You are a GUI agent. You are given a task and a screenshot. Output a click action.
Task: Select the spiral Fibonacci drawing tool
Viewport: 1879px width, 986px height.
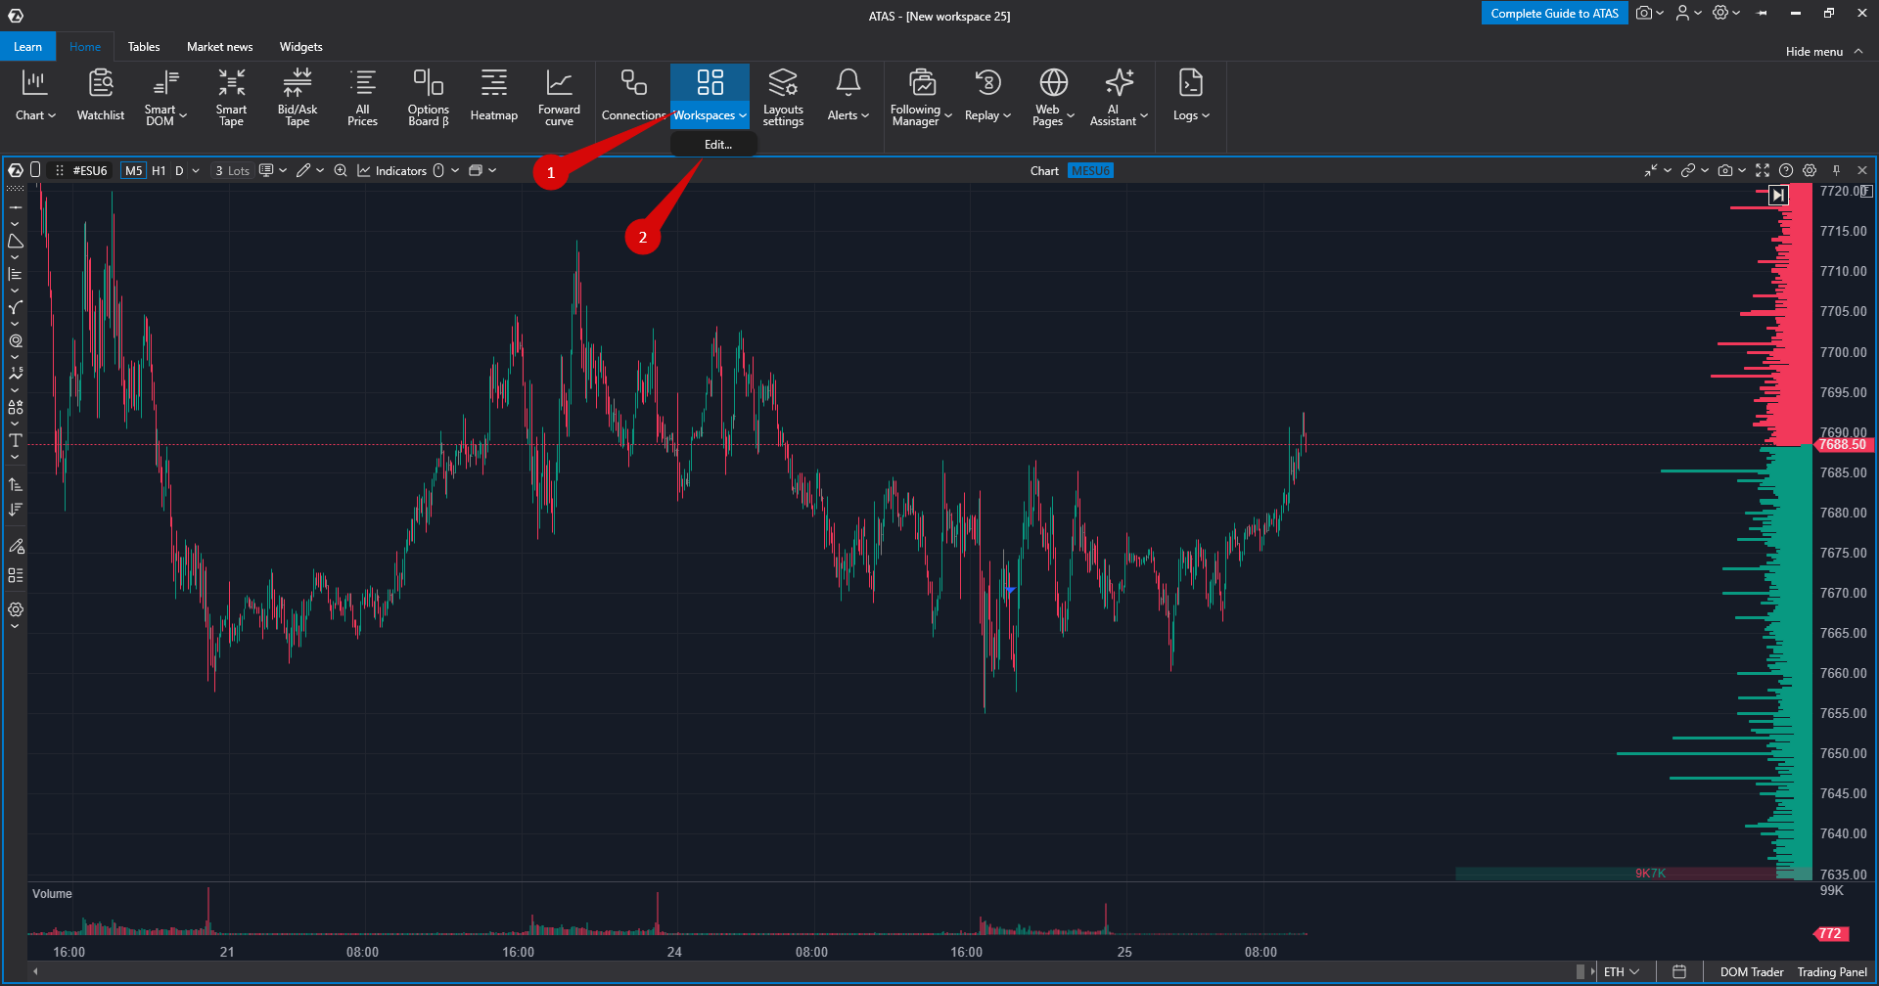point(15,340)
